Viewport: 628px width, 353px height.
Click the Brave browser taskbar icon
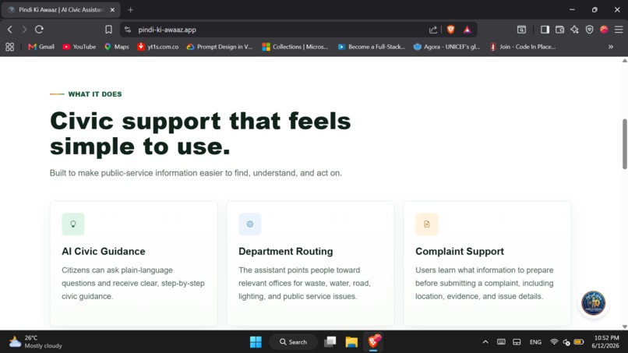pyautogui.click(x=373, y=342)
